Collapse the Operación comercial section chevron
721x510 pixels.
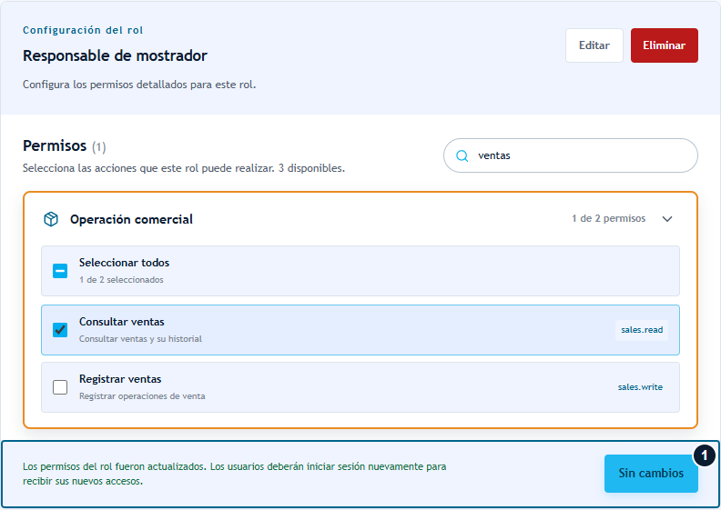[x=667, y=219]
